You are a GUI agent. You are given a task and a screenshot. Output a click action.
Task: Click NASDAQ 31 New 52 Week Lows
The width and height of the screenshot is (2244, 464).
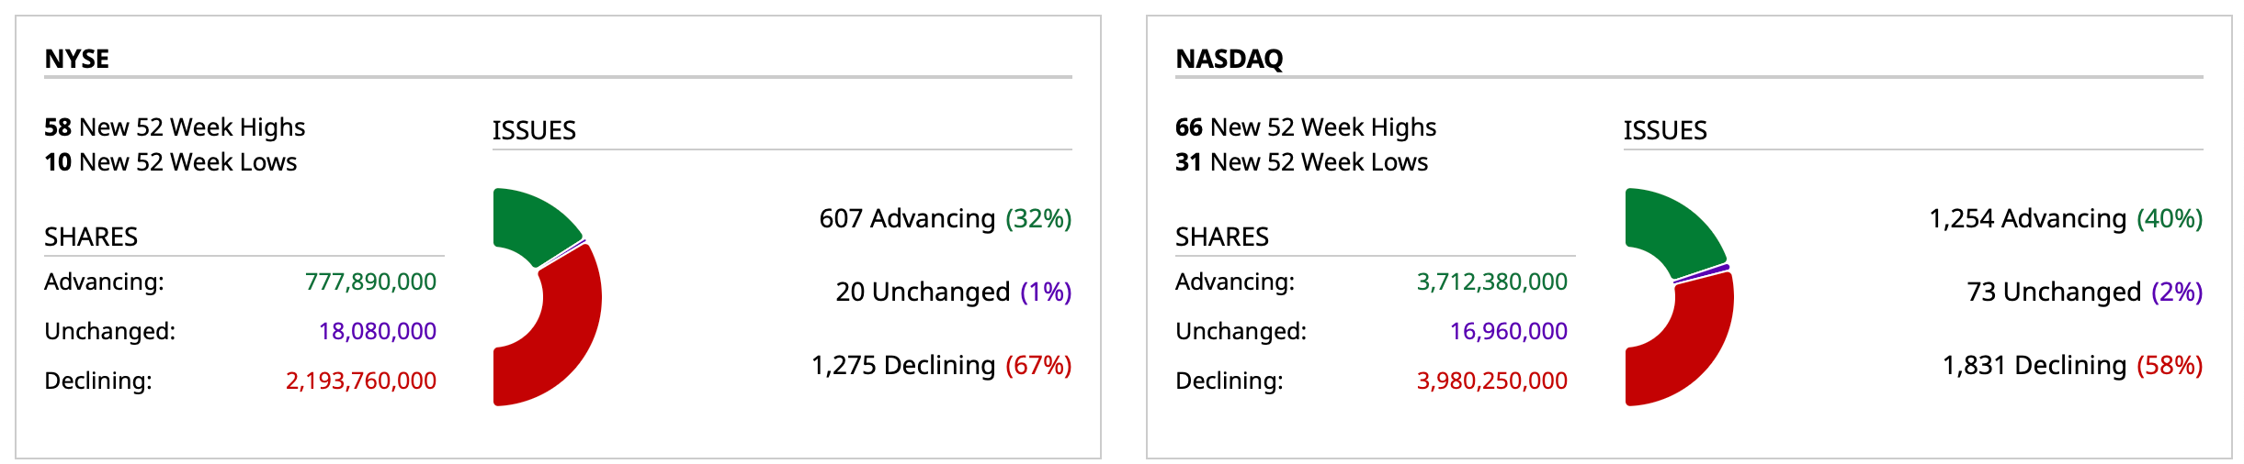click(1302, 162)
